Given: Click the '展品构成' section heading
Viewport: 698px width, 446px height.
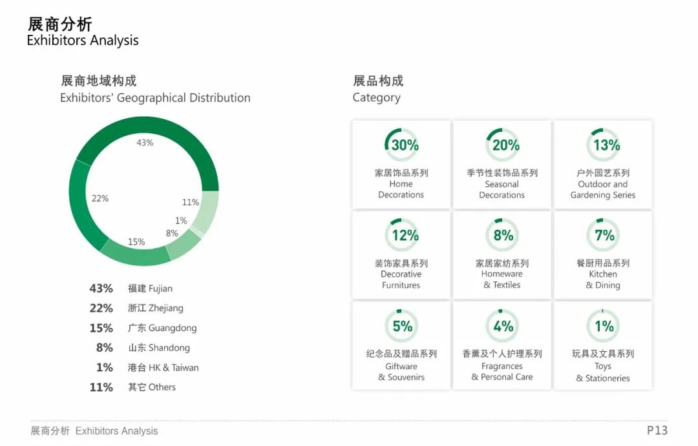Looking at the screenshot, I should pyautogui.click(x=378, y=81).
